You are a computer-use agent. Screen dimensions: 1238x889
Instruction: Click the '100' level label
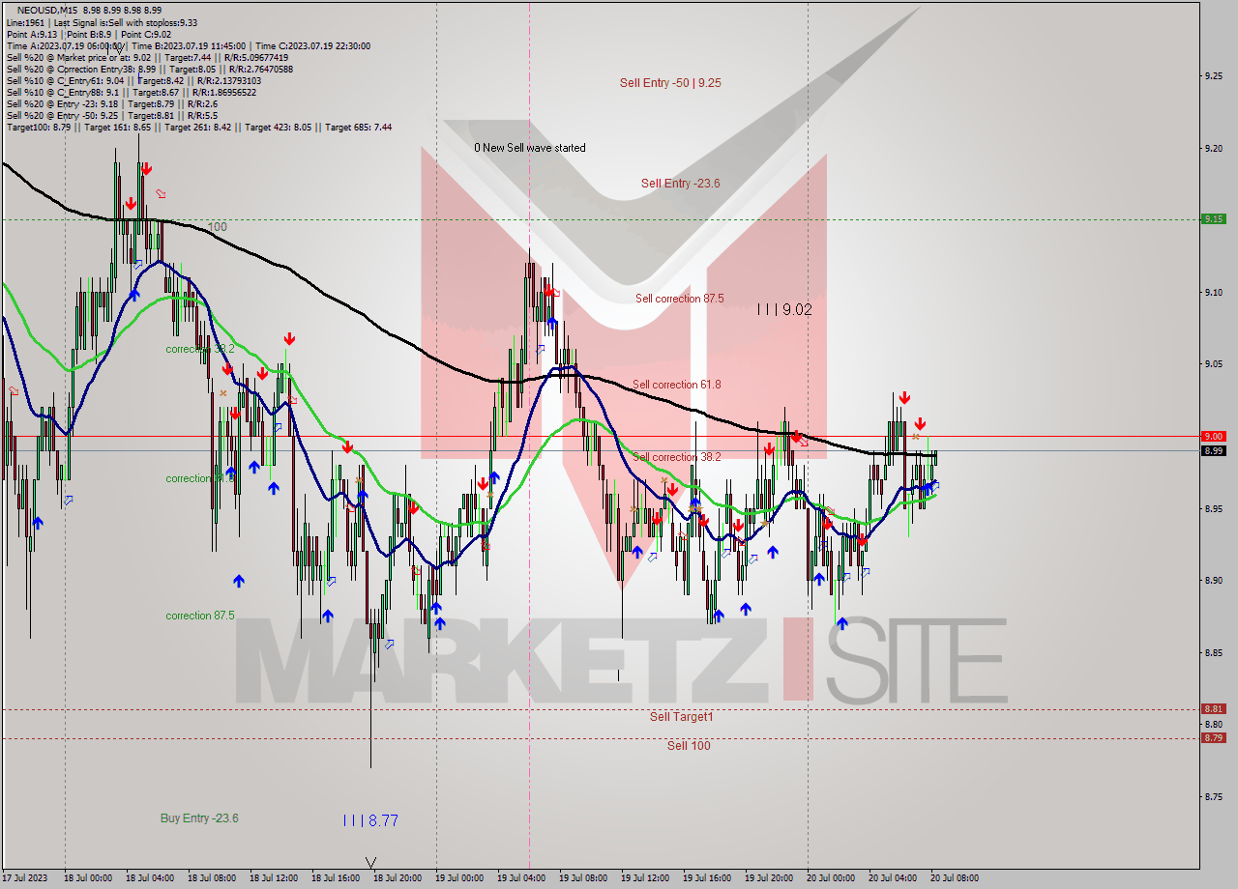coord(218,227)
